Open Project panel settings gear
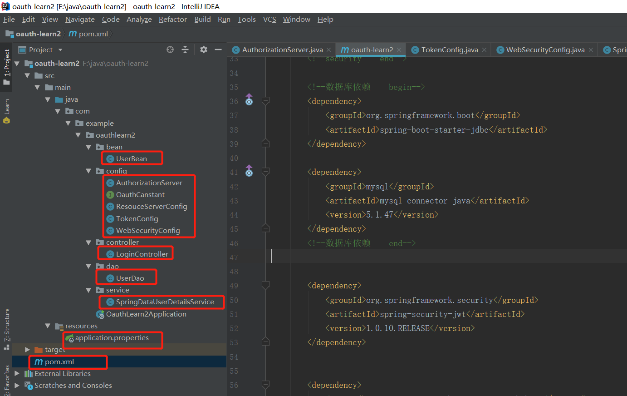This screenshot has height=396, width=627. pyautogui.click(x=204, y=49)
